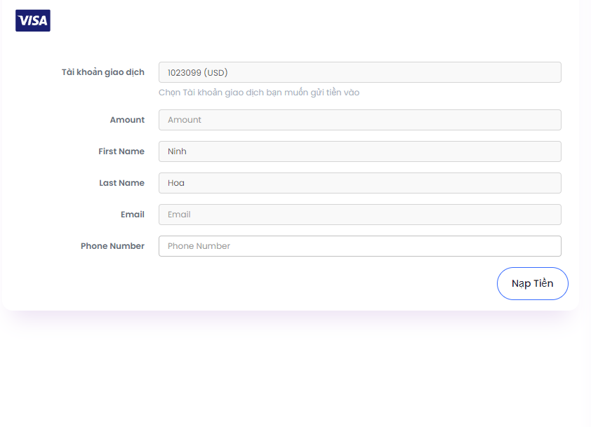Screen dimensions: 591x427
Task: Click the bold Amount label text
Action: coord(128,120)
